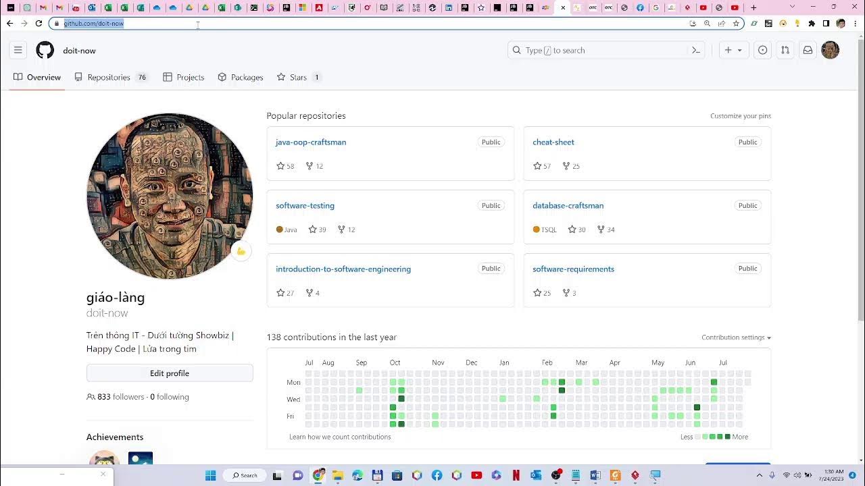Viewport: 865px width, 486px height.
Task: Open the java-oop-craftsman repository
Action: (311, 142)
